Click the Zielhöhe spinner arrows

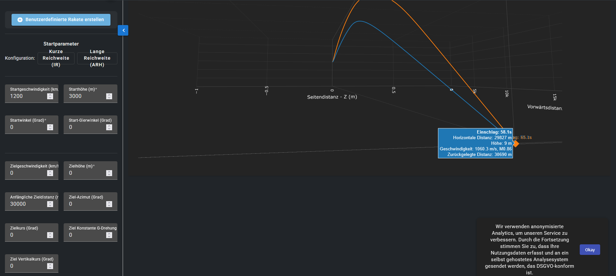click(109, 173)
